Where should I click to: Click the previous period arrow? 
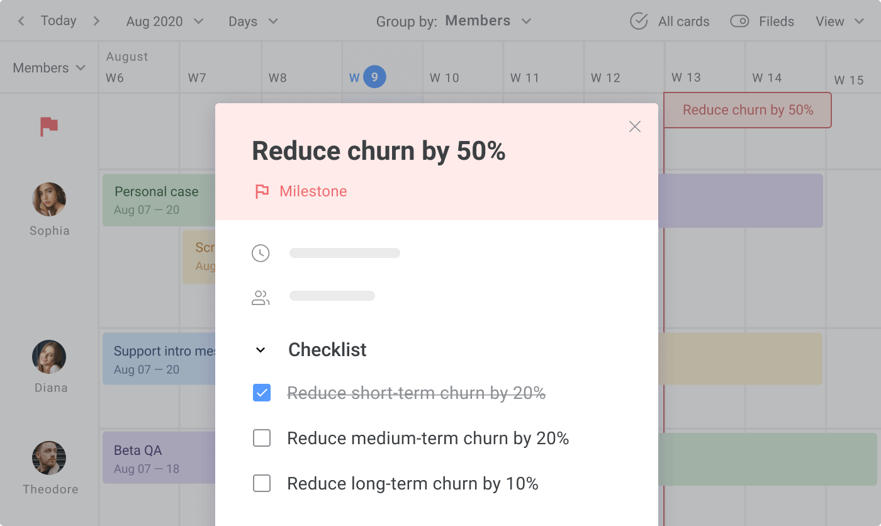click(21, 21)
